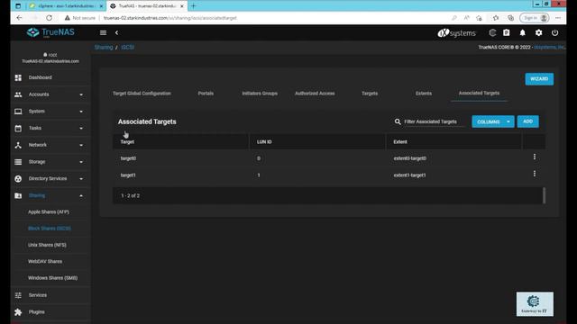Viewport: 577px width, 324px height.
Task: Open Apple Shares (AFP)
Action: (49, 212)
